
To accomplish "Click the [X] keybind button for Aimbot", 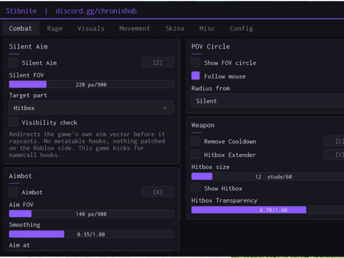I will click(x=158, y=192).
